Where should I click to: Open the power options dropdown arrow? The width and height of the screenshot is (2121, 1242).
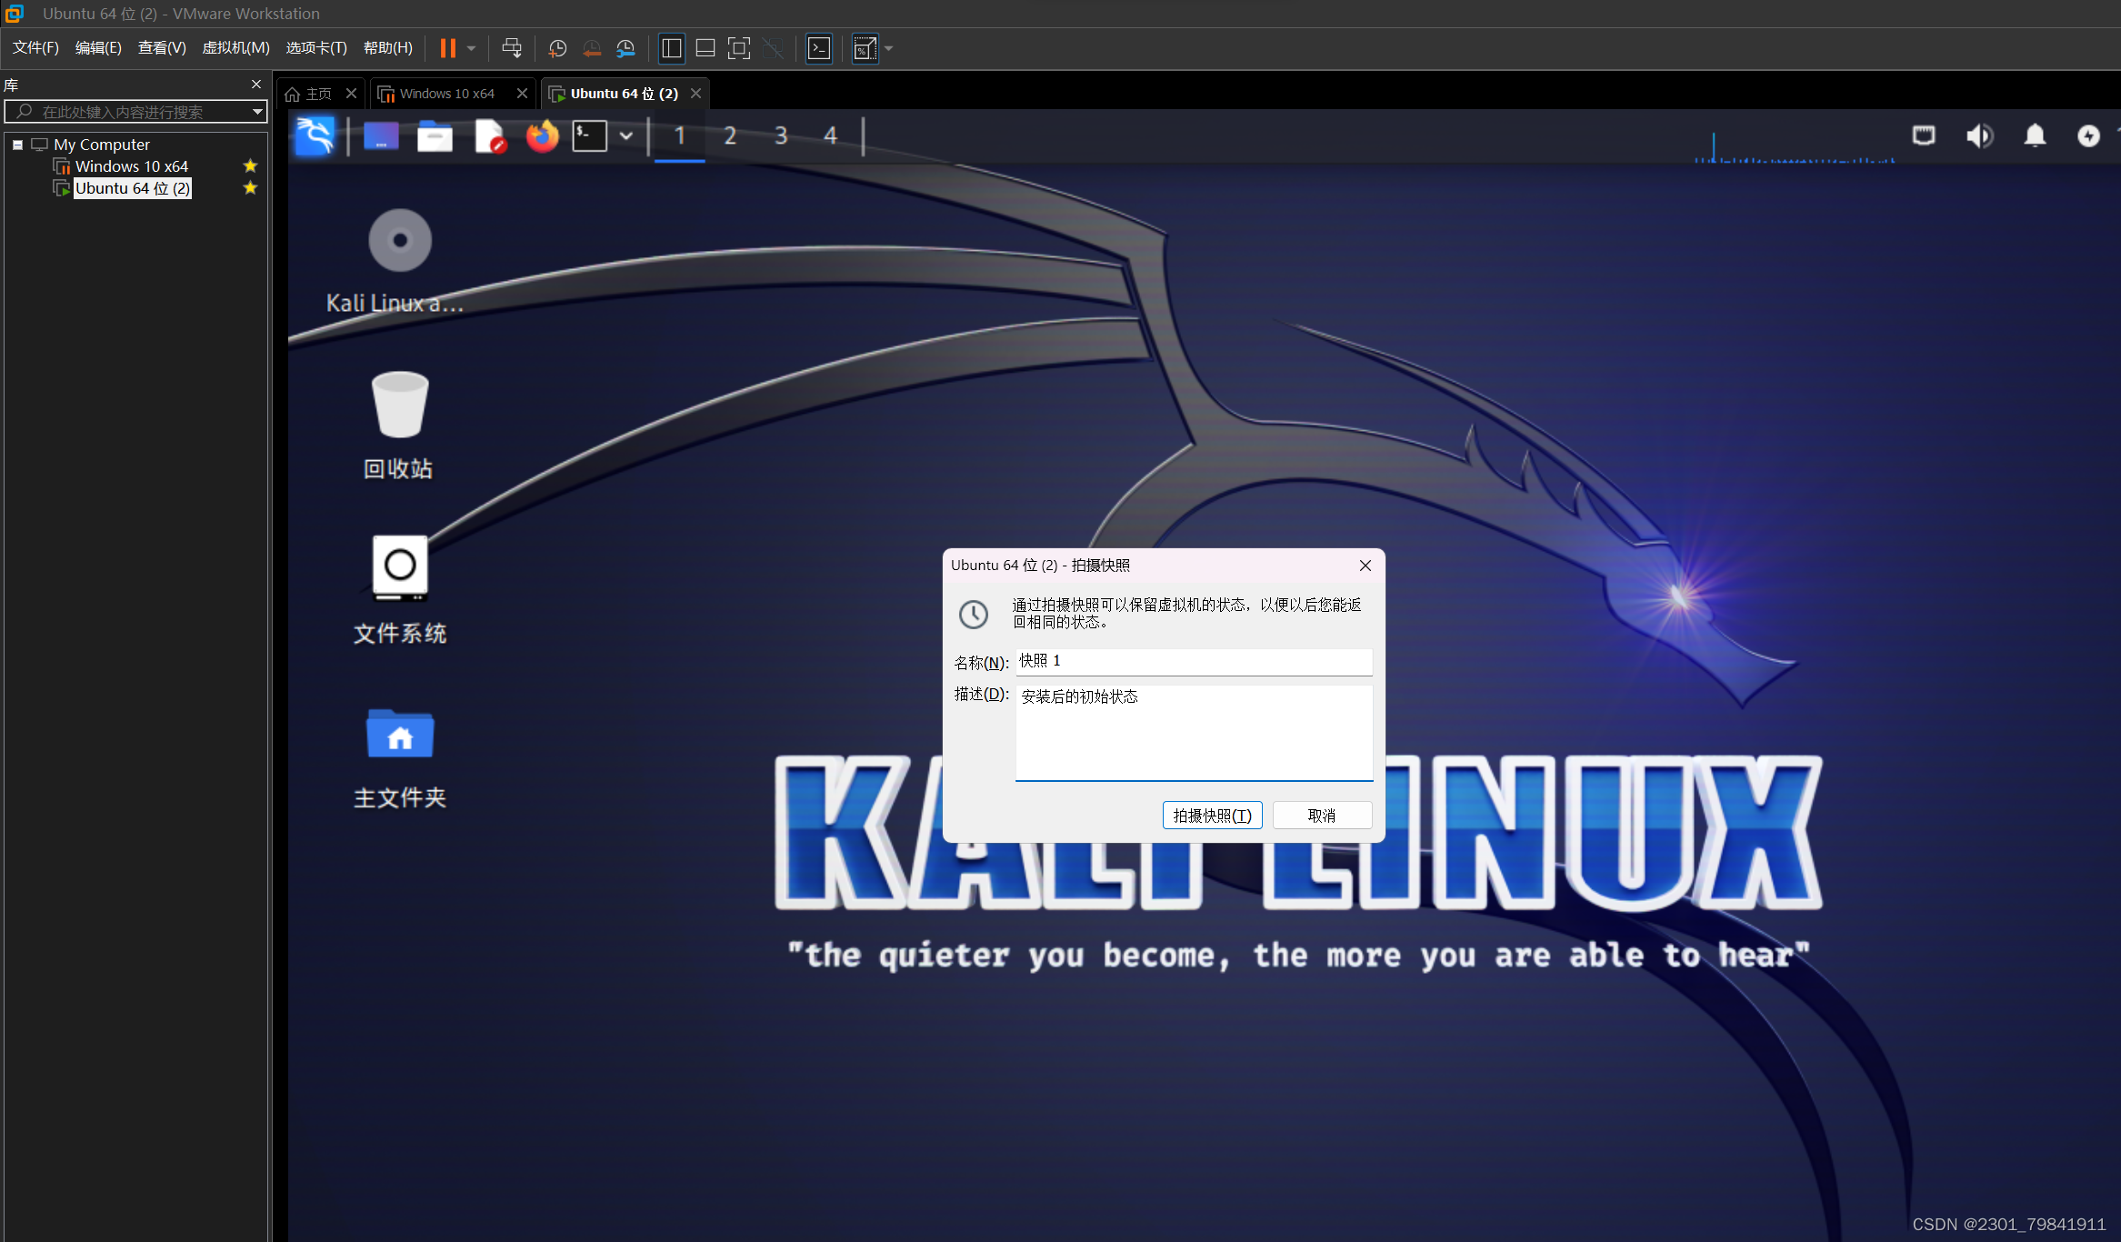471,48
